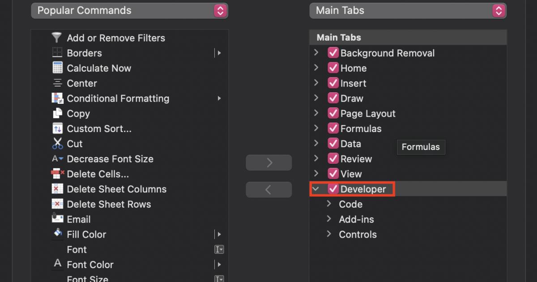
Task: Collapse the Developer tab group
Action: [316, 188]
